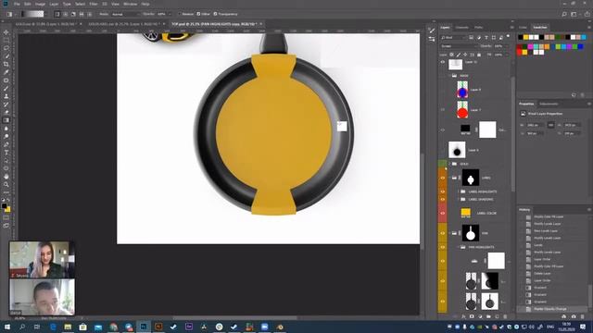The image size is (593, 333).
Task: Switch to the Adjustments panel tab
Action: (549, 104)
